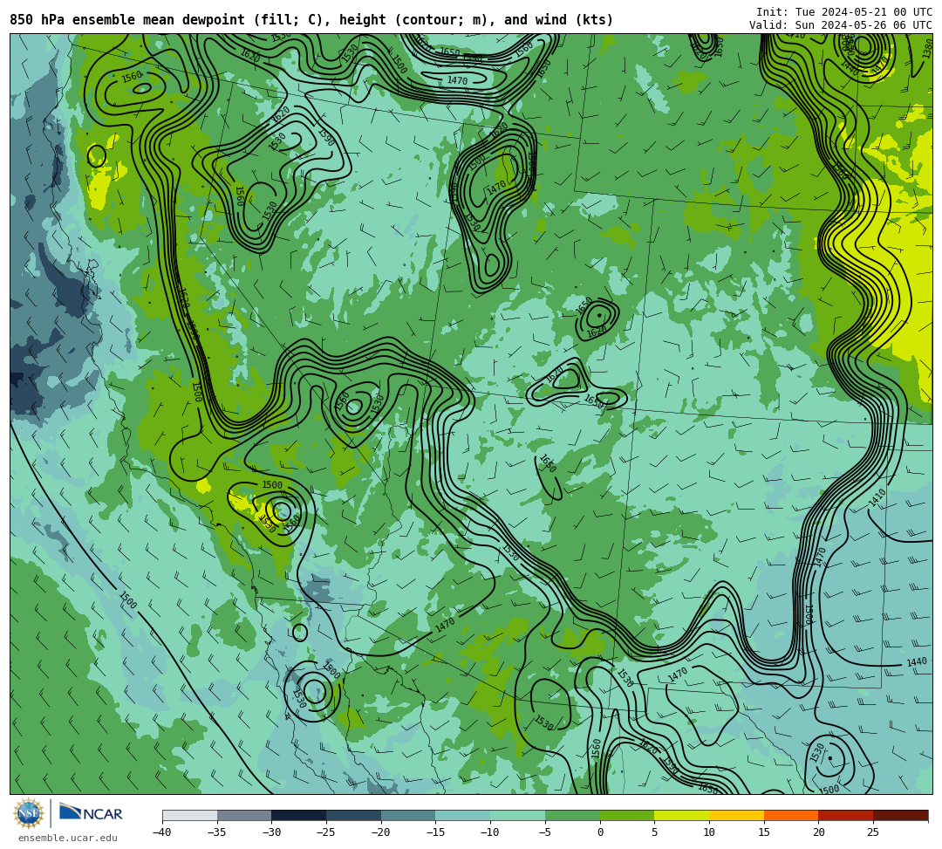Pick the slate blue -25 to -20 colorbar swatch
The width and height of the screenshot is (942, 849).
point(353,815)
